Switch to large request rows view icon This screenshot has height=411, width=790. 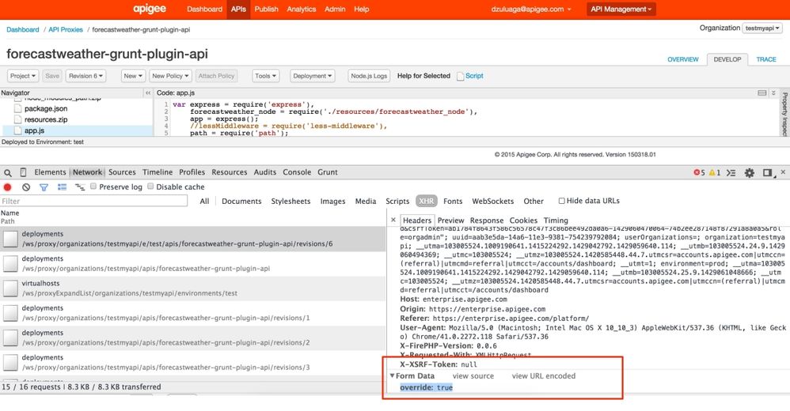[62, 187]
